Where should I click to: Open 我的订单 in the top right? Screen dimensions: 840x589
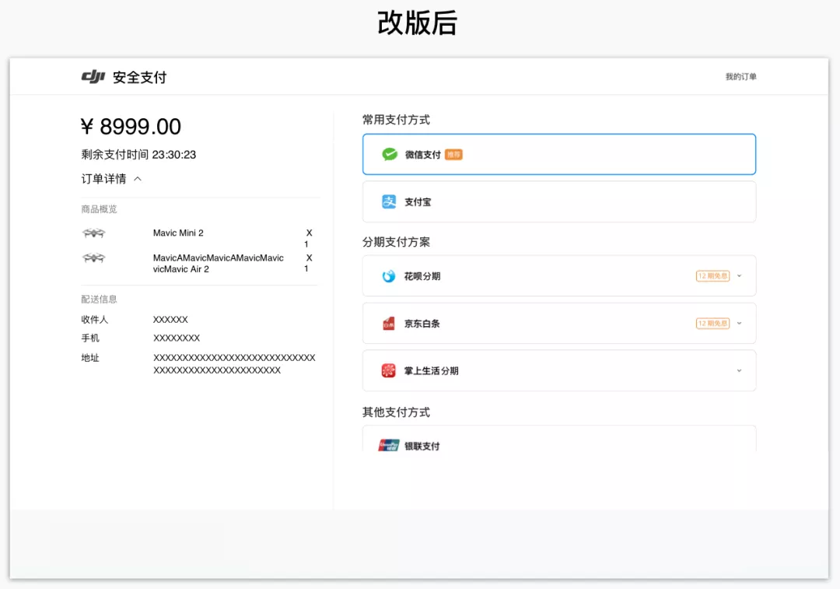pos(740,76)
